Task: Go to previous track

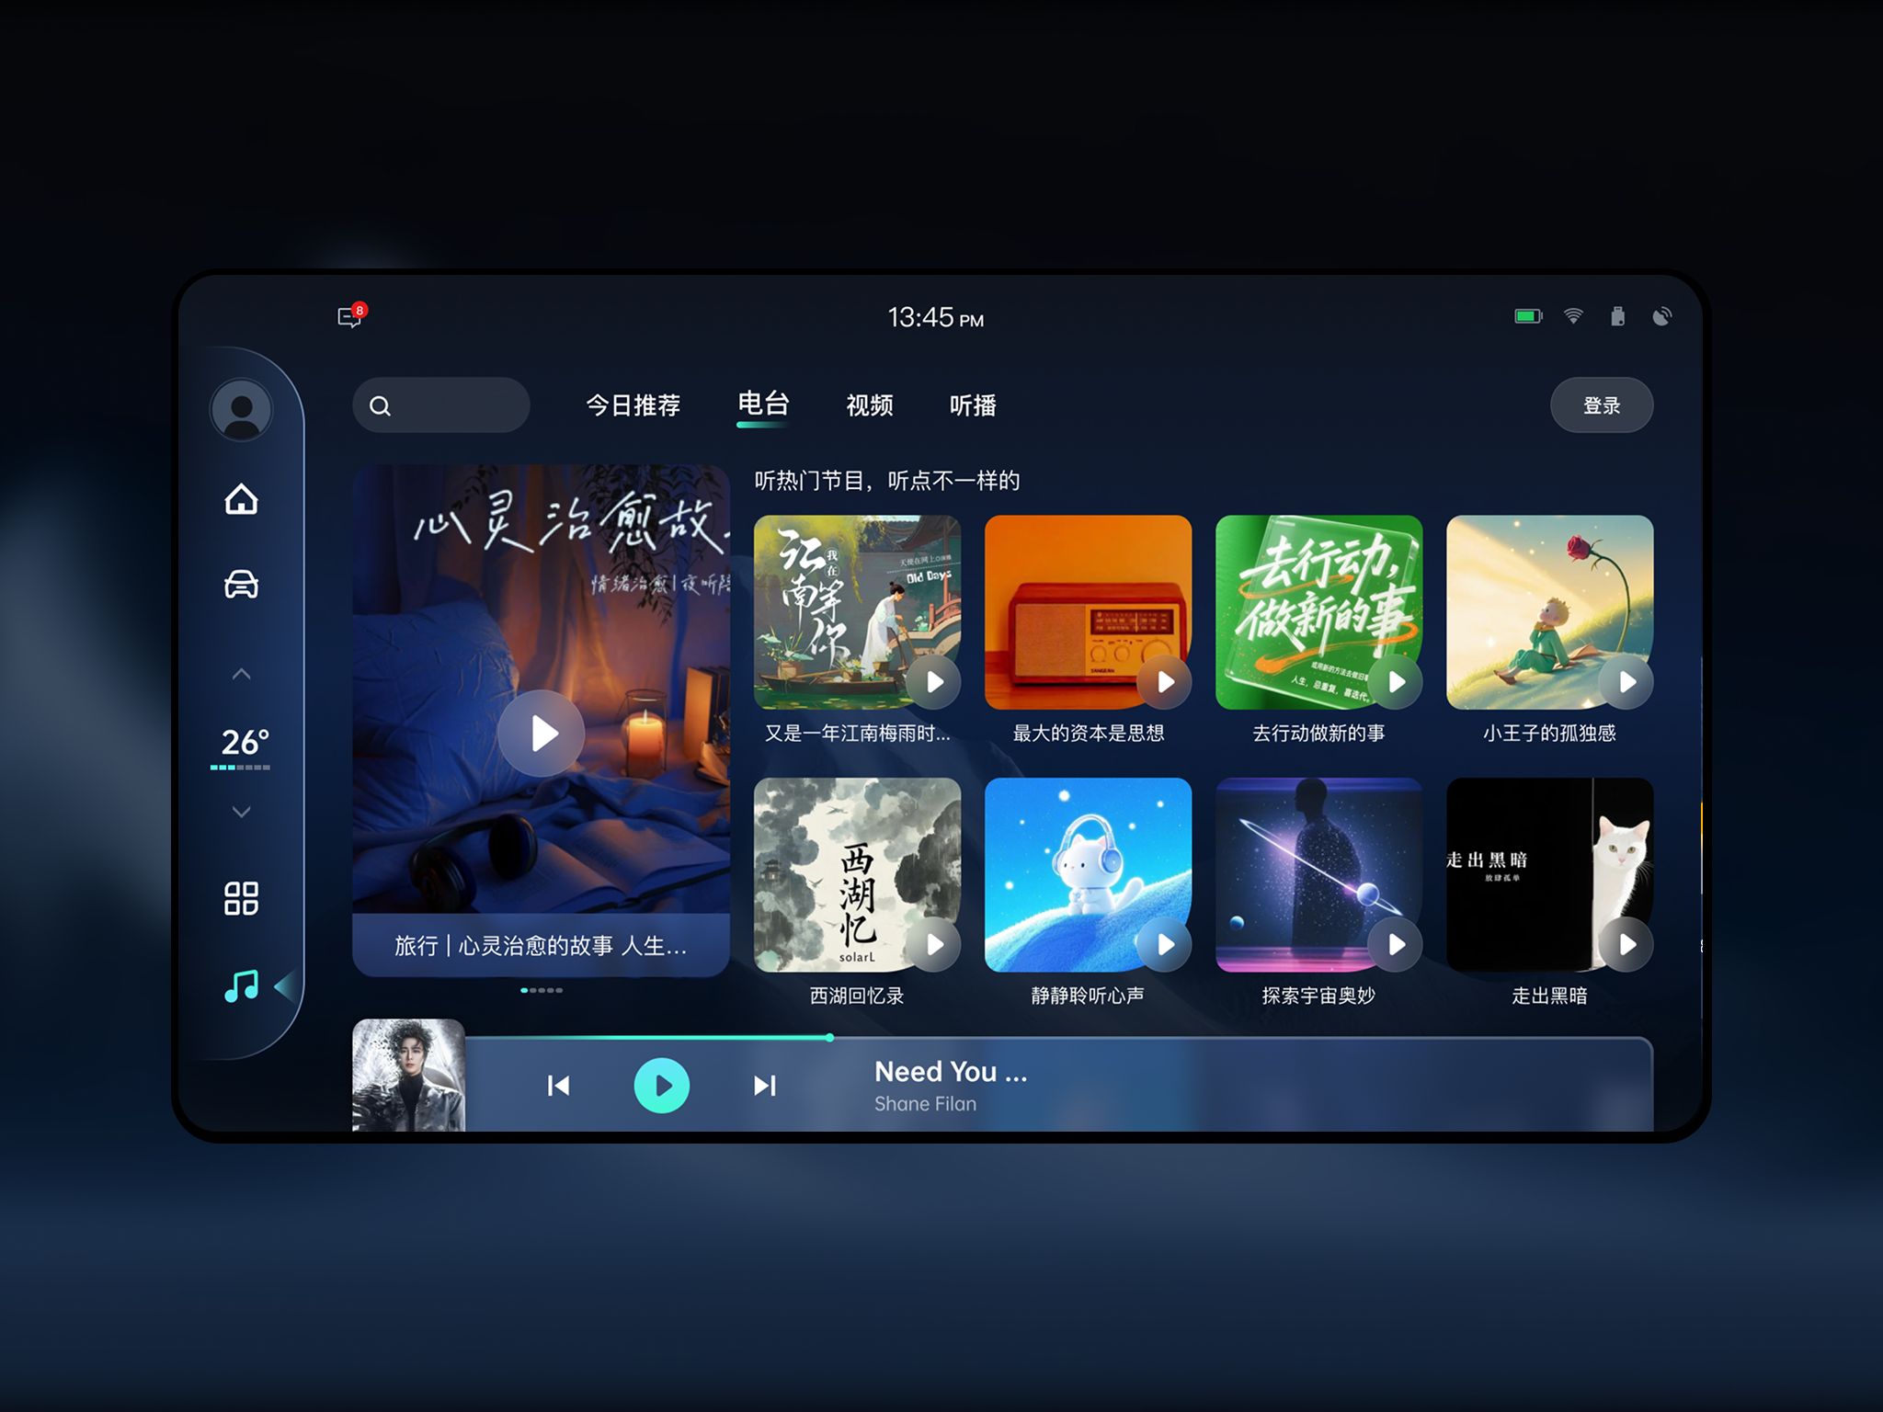Action: click(x=558, y=1086)
